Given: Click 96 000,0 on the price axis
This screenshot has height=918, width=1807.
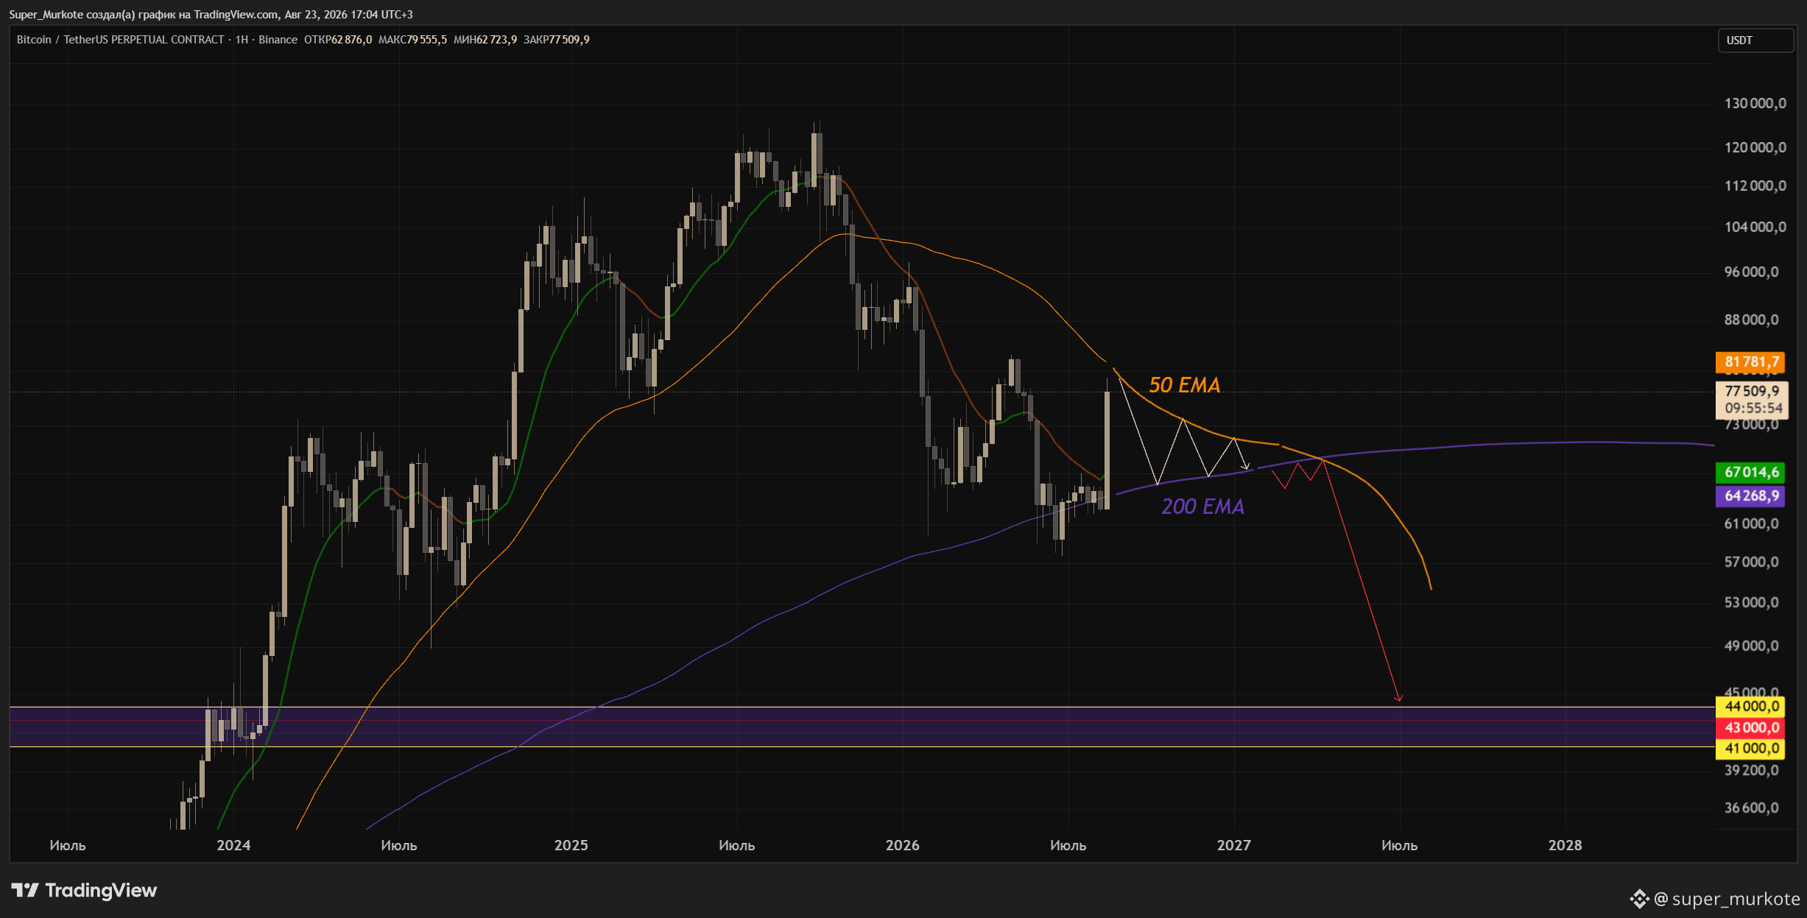Looking at the screenshot, I should [1751, 272].
